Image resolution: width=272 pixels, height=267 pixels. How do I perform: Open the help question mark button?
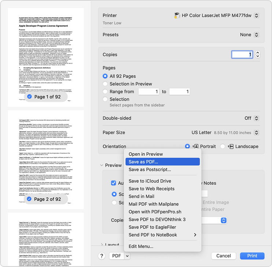click(x=102, y=256)
